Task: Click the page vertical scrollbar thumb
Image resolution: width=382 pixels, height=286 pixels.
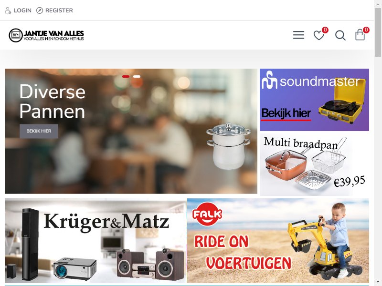Action: point(378,31)
